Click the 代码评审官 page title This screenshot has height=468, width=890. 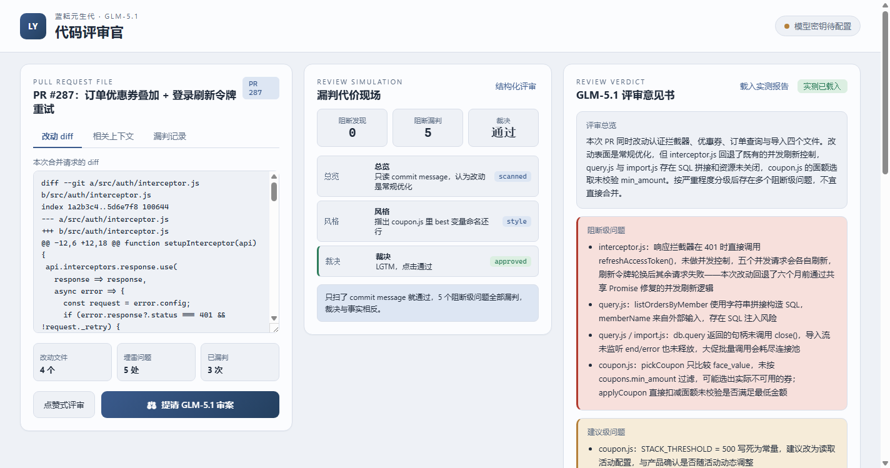coord(89,32)
